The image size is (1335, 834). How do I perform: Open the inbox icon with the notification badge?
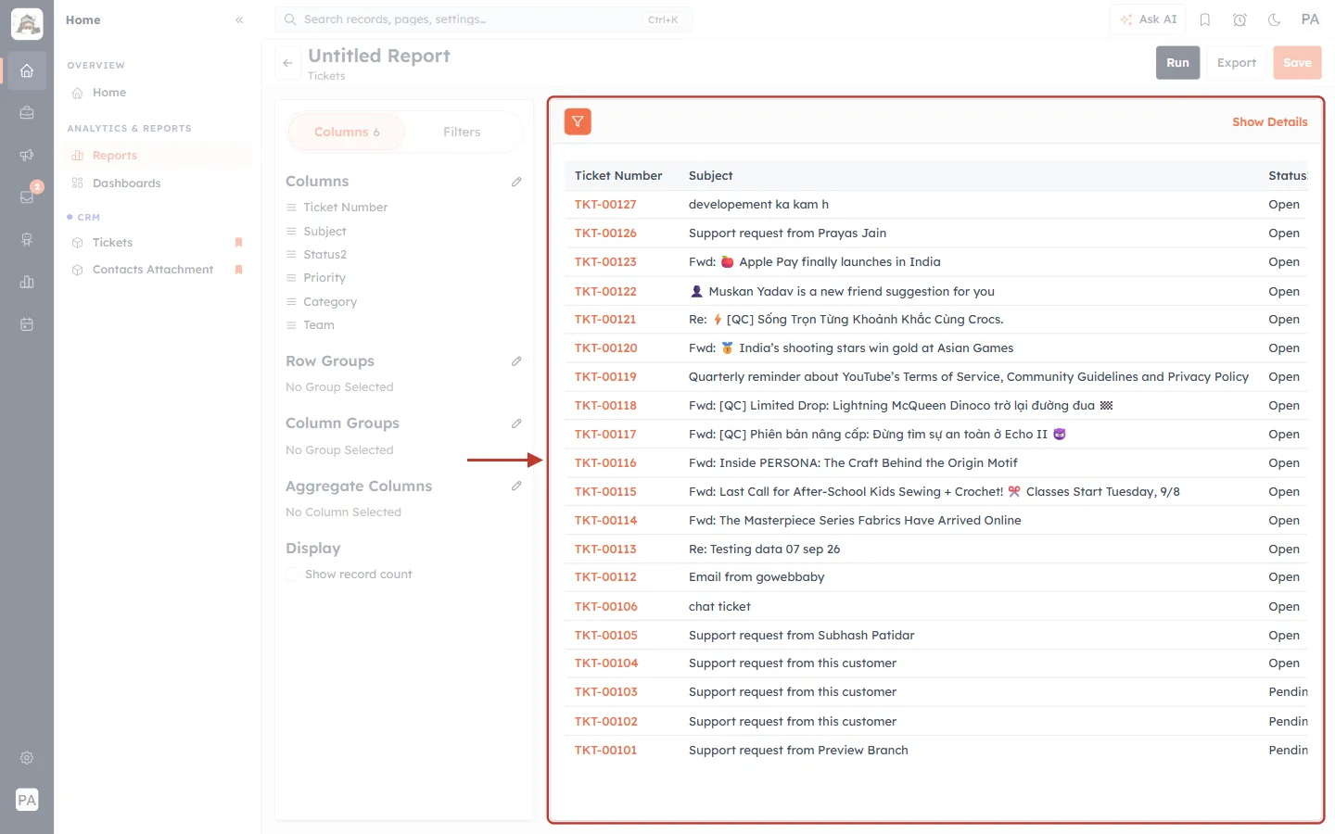(x=27, y=196)
